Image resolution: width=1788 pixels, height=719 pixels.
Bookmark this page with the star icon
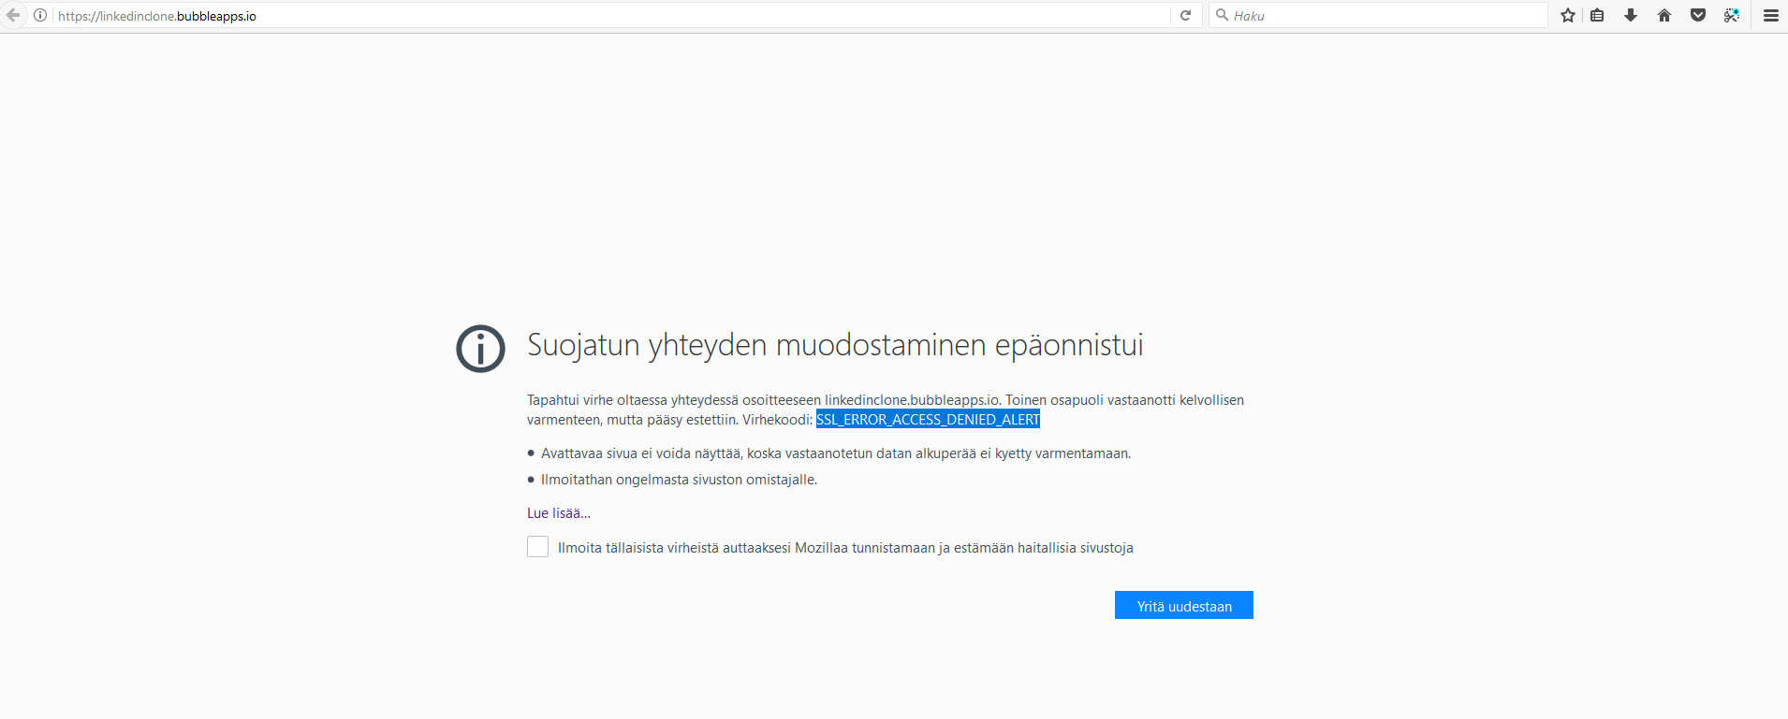coord(1568,15)
